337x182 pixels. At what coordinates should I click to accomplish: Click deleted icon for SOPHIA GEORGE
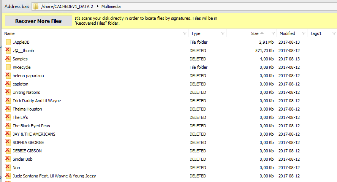coord(8,143)
